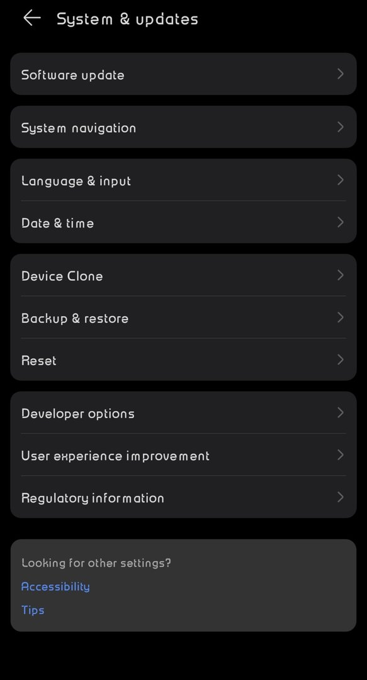Tap arrow next to Date & time

pos(341,222)
